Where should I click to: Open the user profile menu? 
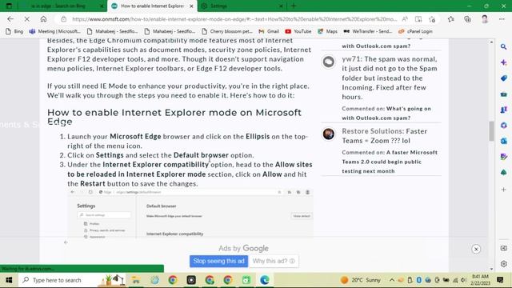click(x=485, y=19)
